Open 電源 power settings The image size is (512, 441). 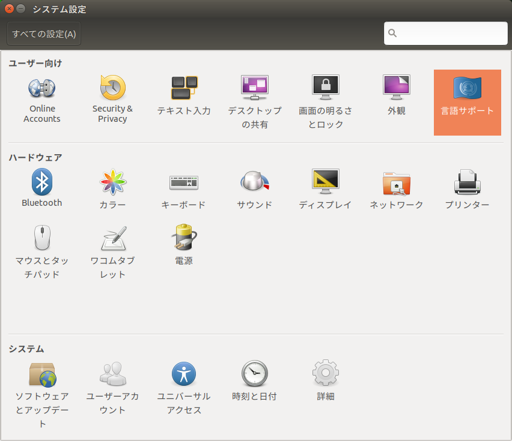click(184, 238)
